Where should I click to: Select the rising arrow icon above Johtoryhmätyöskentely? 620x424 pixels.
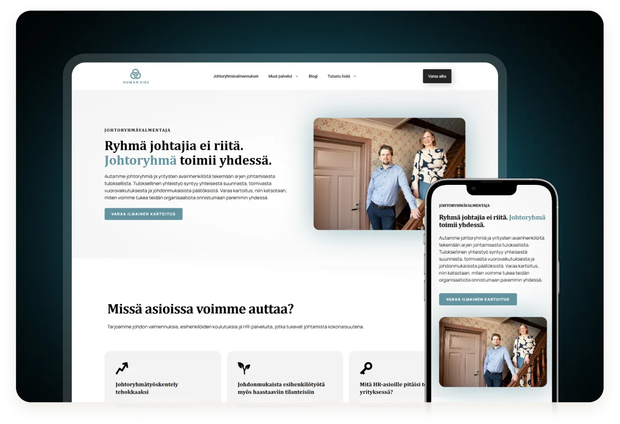click(x=122, y=368)
